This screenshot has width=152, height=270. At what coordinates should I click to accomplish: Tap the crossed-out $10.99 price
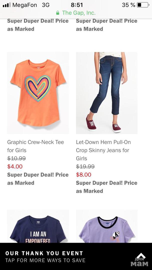(x=16, y=158)
